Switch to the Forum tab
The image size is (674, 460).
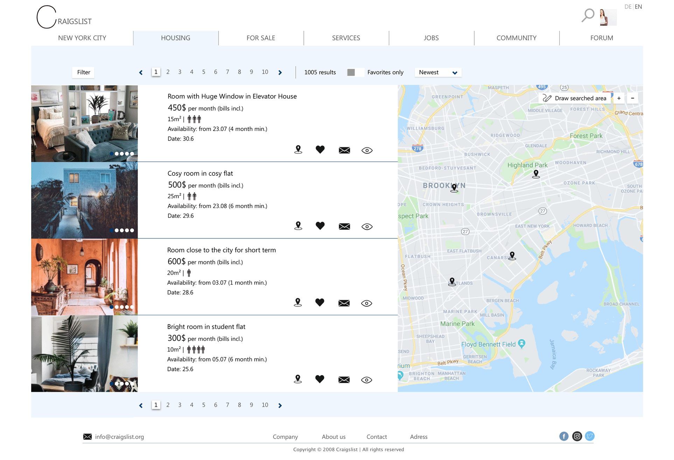point(602,38)
